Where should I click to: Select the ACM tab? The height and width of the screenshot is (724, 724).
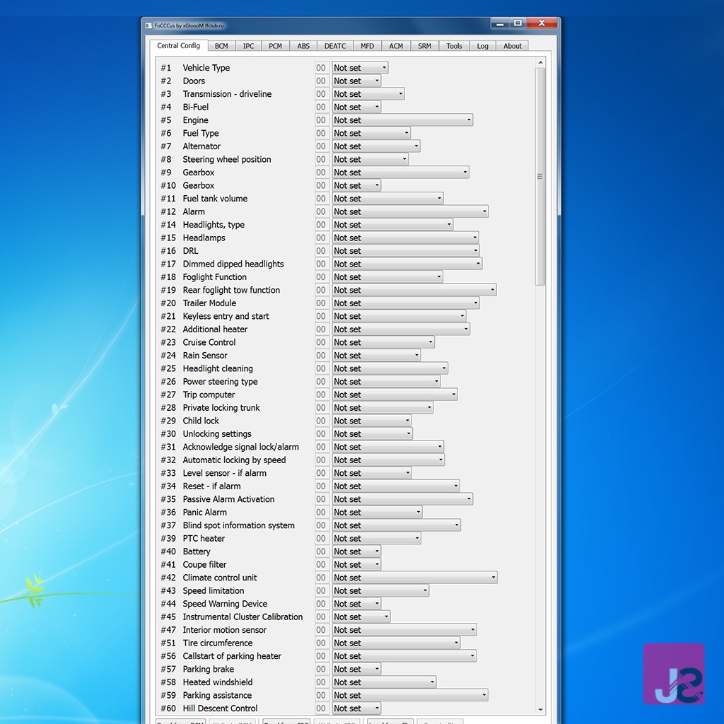(396, 46)
